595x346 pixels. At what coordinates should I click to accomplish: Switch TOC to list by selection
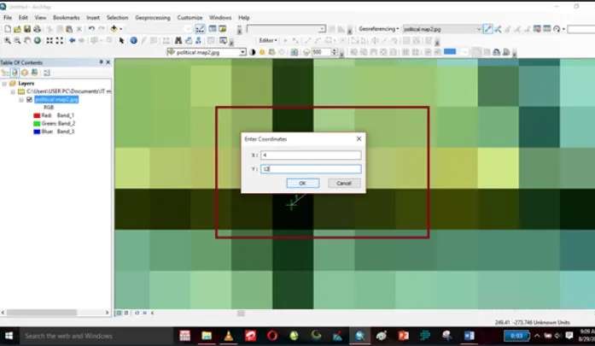pyautogui.click(x=34, y=73)
